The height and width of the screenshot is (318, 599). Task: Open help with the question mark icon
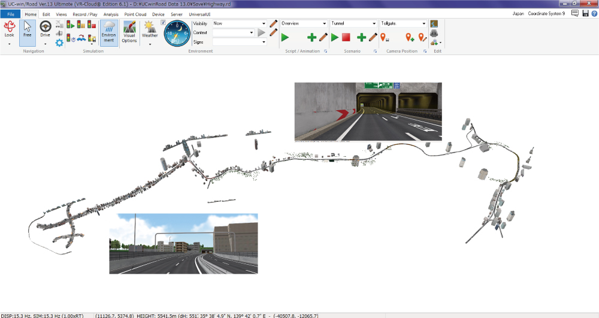(594, 13)
